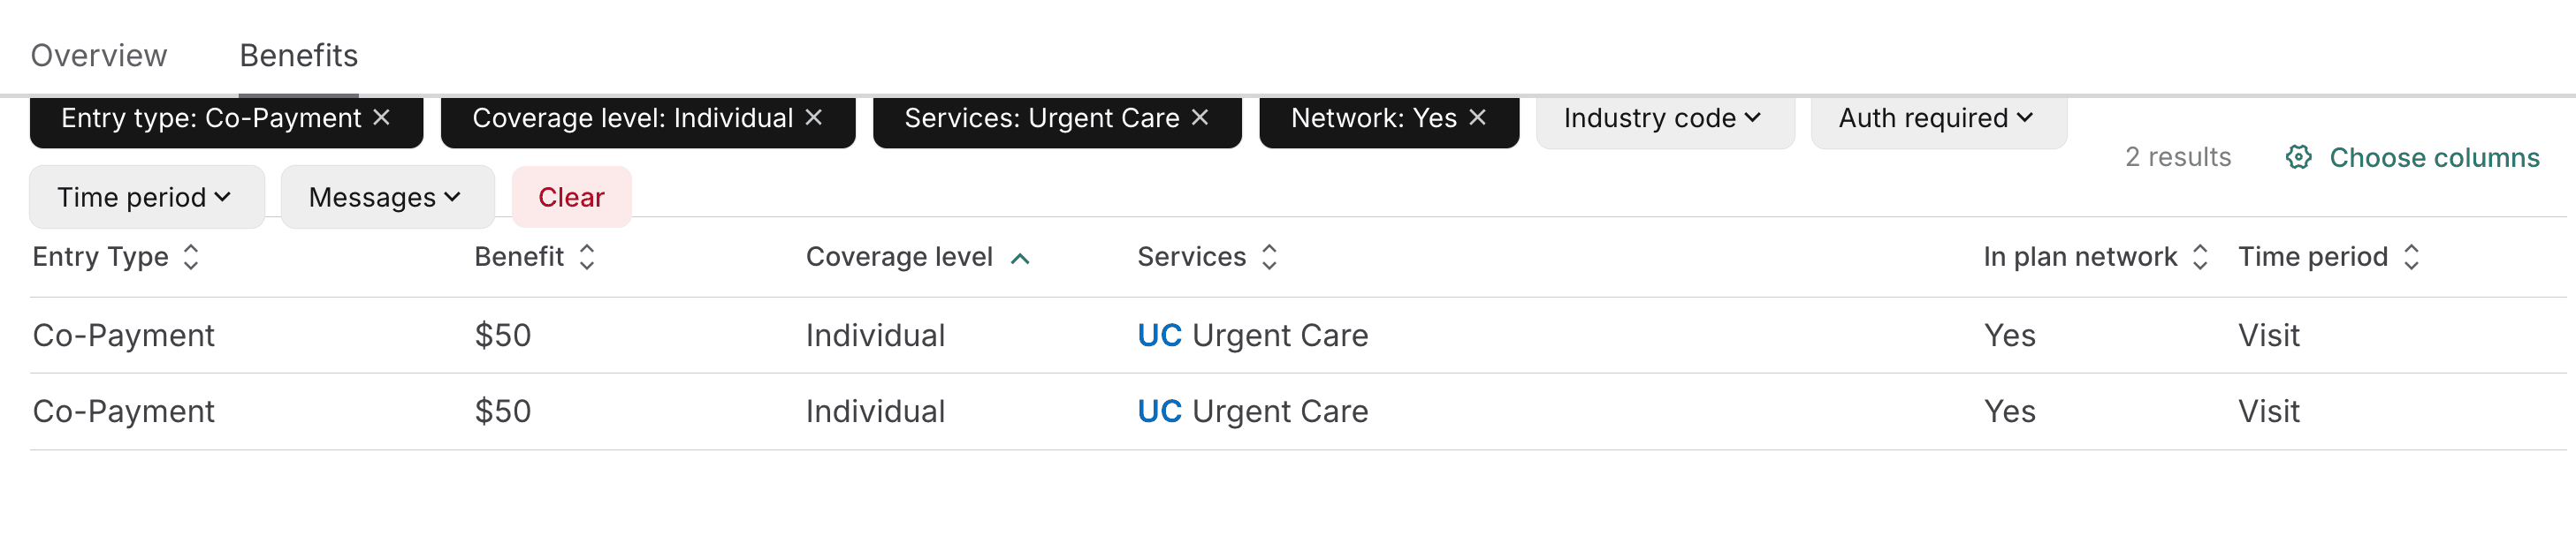Click the gear icon beside Choose columns
Screen dimensions: 2576x551
pos(2298,158)
